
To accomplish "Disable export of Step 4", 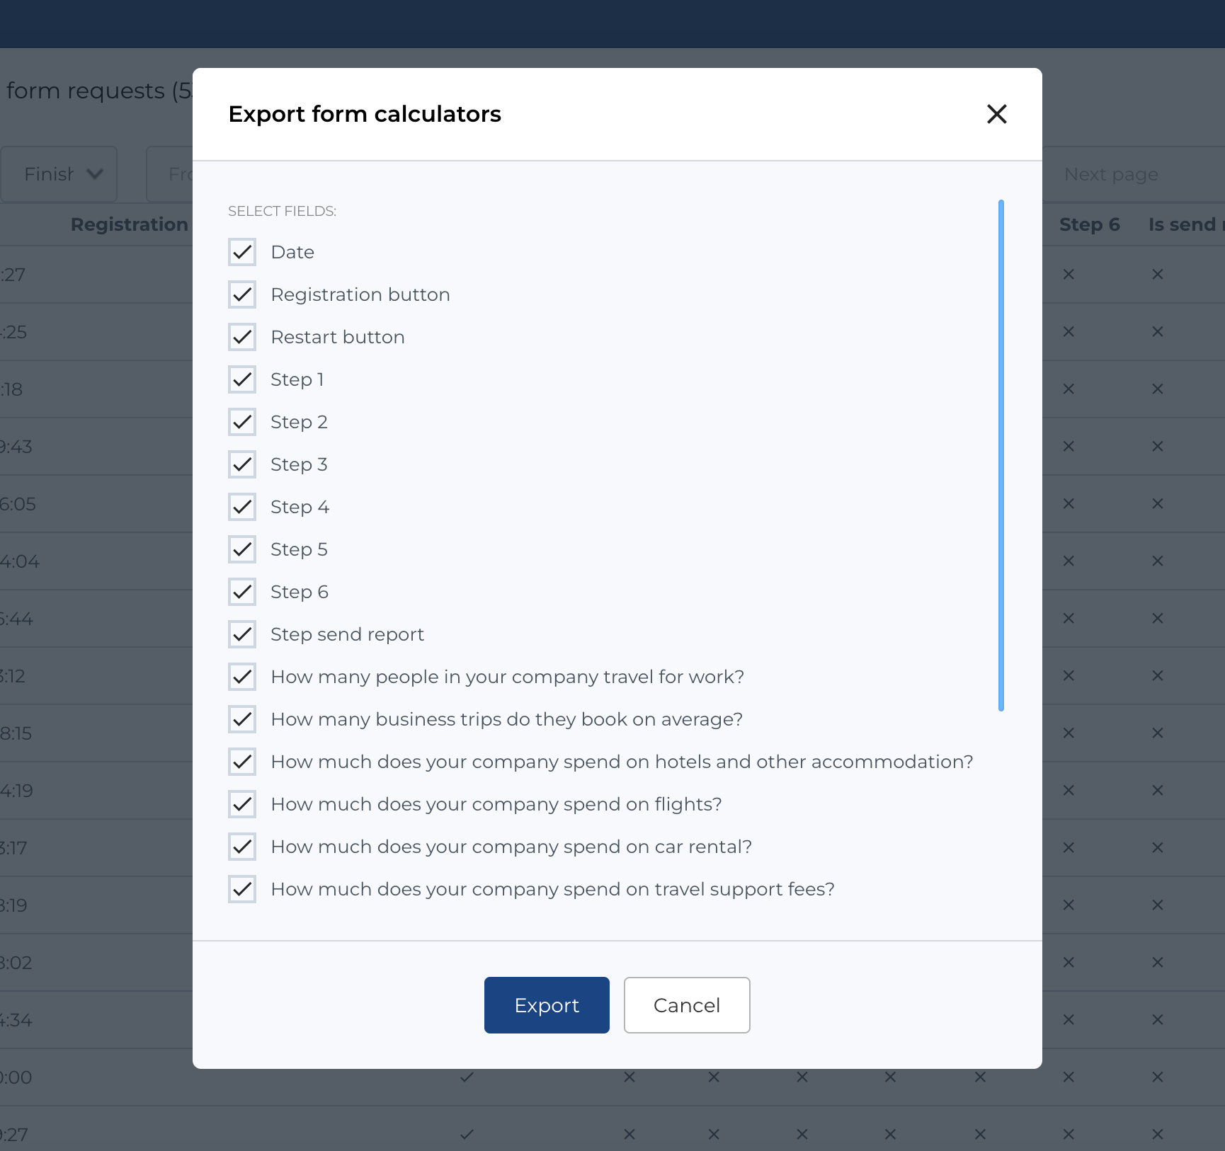I will (x=241, y=507).
